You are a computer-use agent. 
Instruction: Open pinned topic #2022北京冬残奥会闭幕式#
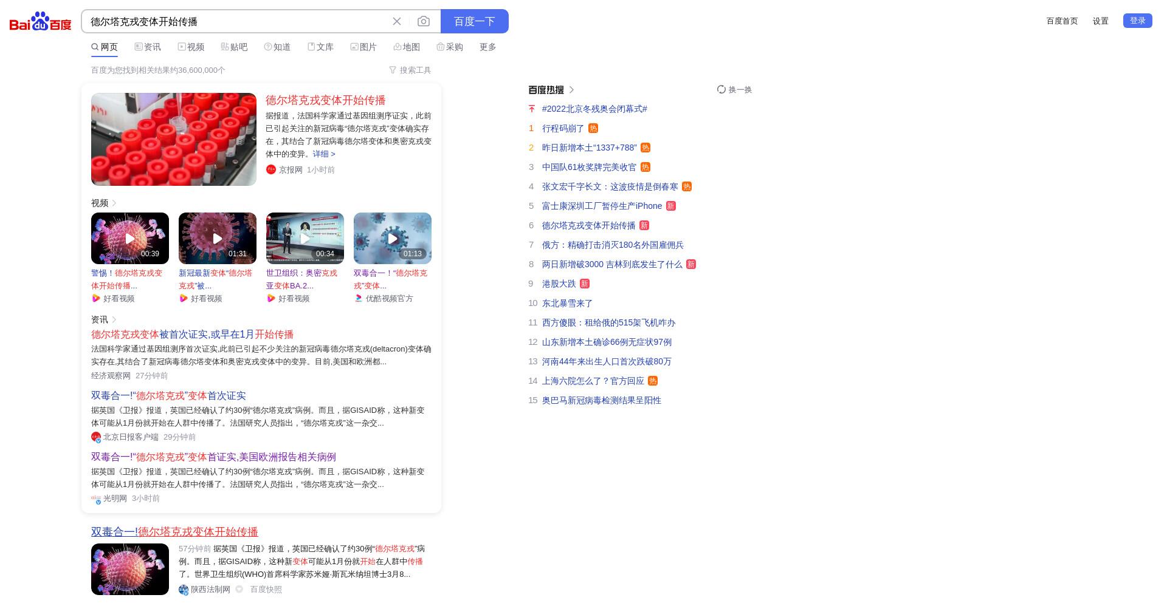coord(594,109)
